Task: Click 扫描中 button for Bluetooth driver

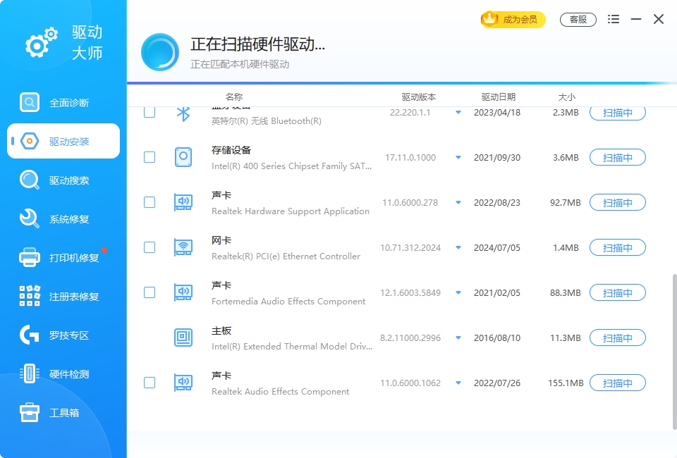Action: 618,113
